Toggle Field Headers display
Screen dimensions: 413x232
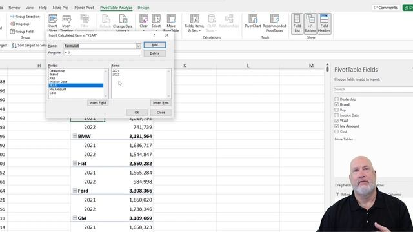pos(324,23)
